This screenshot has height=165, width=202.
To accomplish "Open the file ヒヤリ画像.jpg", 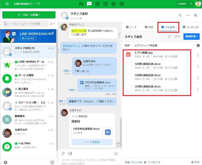I will (144, 53).
